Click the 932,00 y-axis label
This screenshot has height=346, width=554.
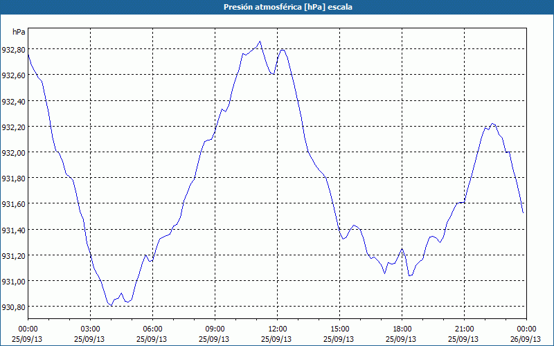click(x=14, y=153)
